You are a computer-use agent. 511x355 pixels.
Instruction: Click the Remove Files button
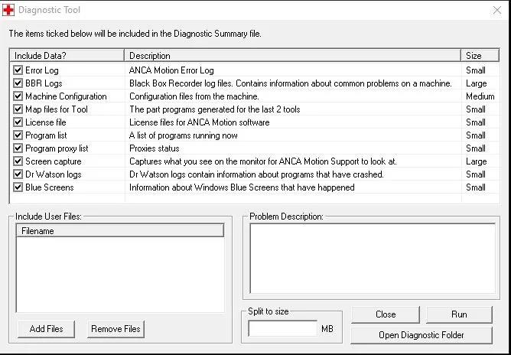click(116, 328)
